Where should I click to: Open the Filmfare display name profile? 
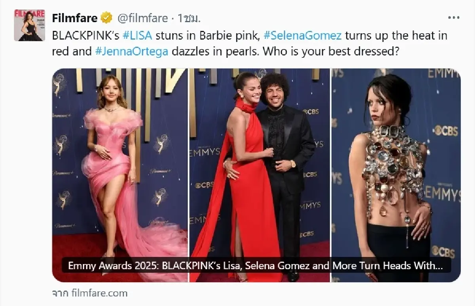[x=74, y=18]
